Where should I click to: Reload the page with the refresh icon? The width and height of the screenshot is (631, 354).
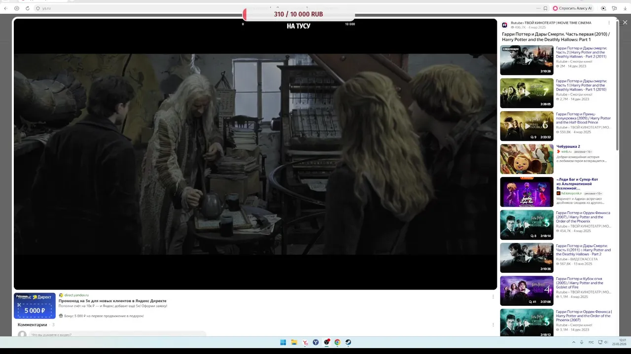28,8
